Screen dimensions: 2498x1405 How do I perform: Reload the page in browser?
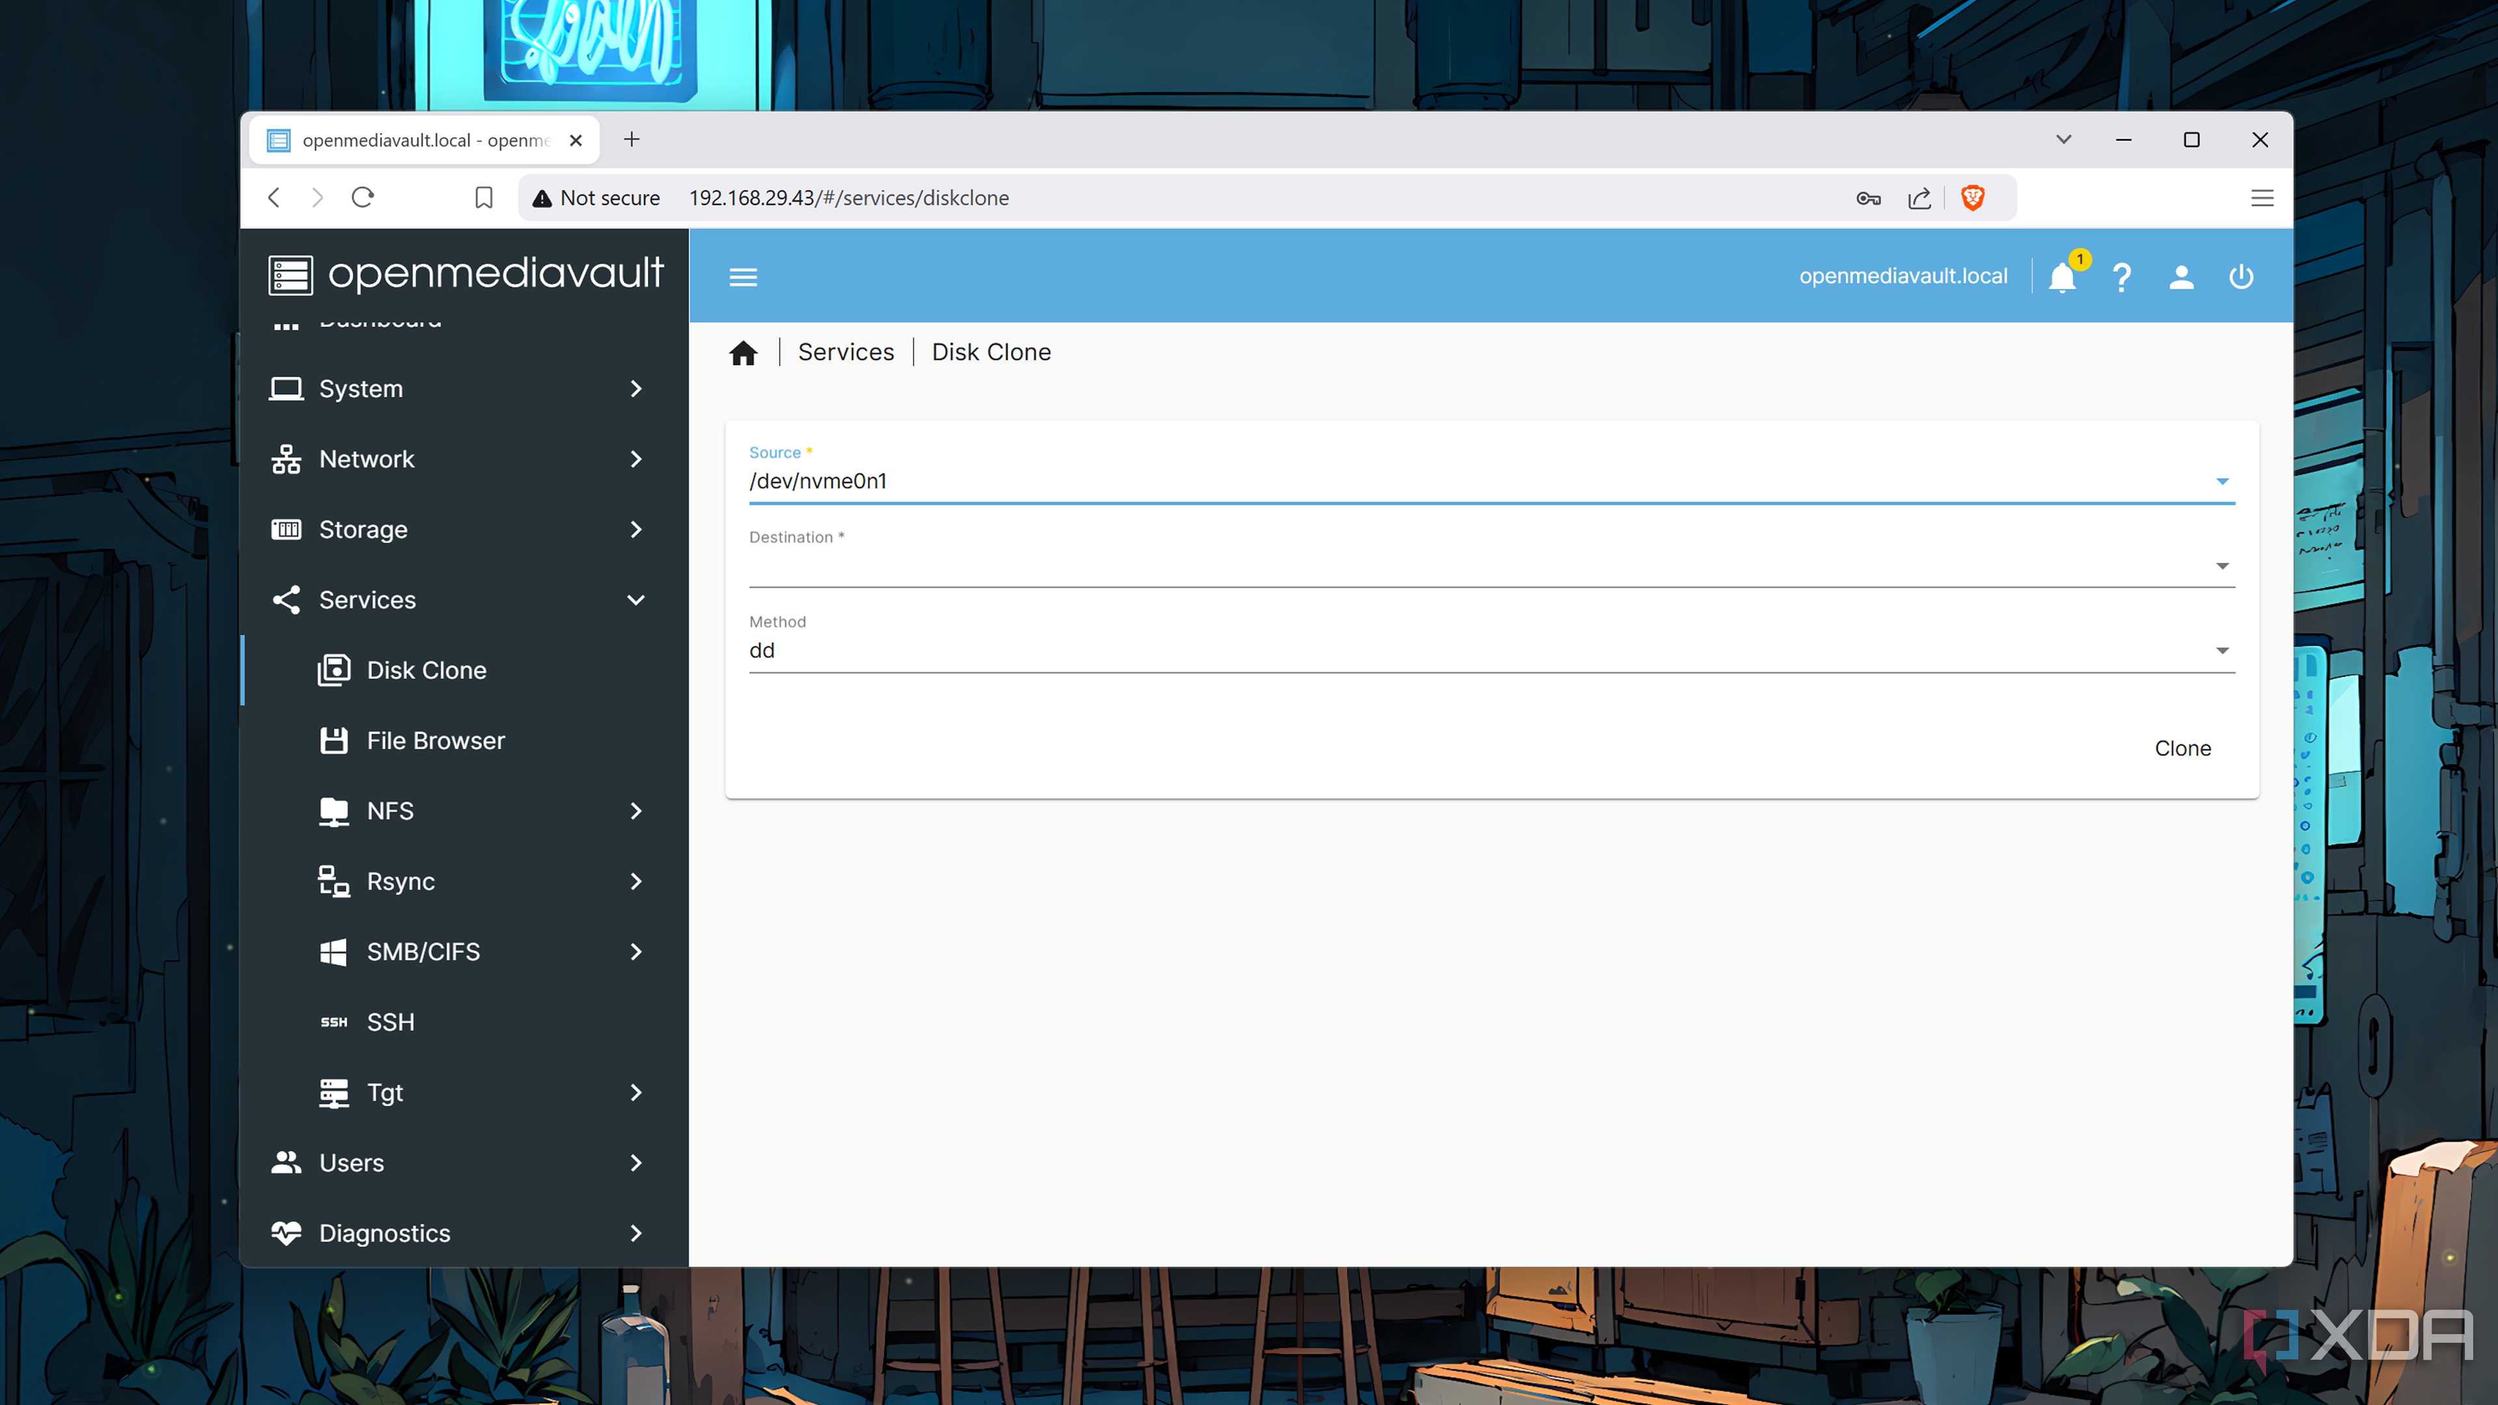[363, 198]
